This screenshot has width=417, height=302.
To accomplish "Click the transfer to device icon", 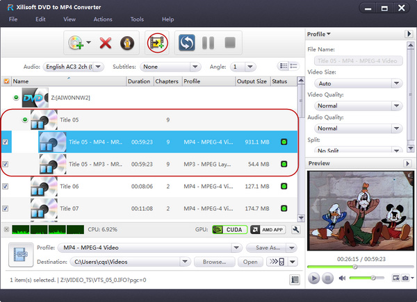I will pyautogui.click(x=277, y=262).
